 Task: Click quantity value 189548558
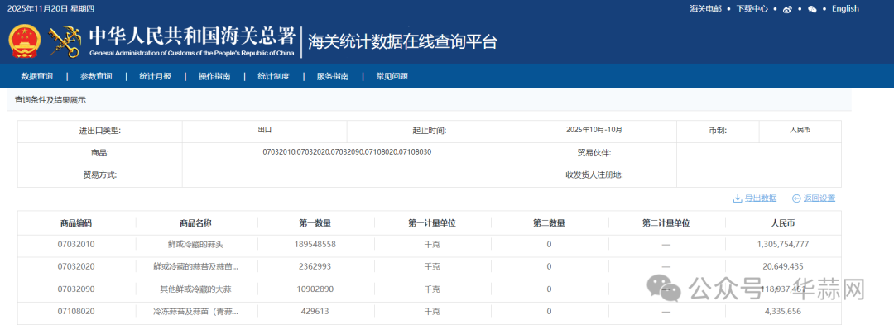(x=315, y=244)
